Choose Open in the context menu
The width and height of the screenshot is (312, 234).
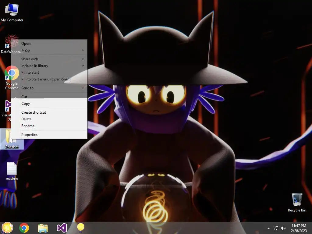tap(49, 44)
